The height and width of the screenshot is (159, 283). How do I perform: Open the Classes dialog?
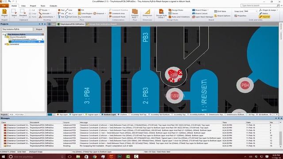(173, 14)
